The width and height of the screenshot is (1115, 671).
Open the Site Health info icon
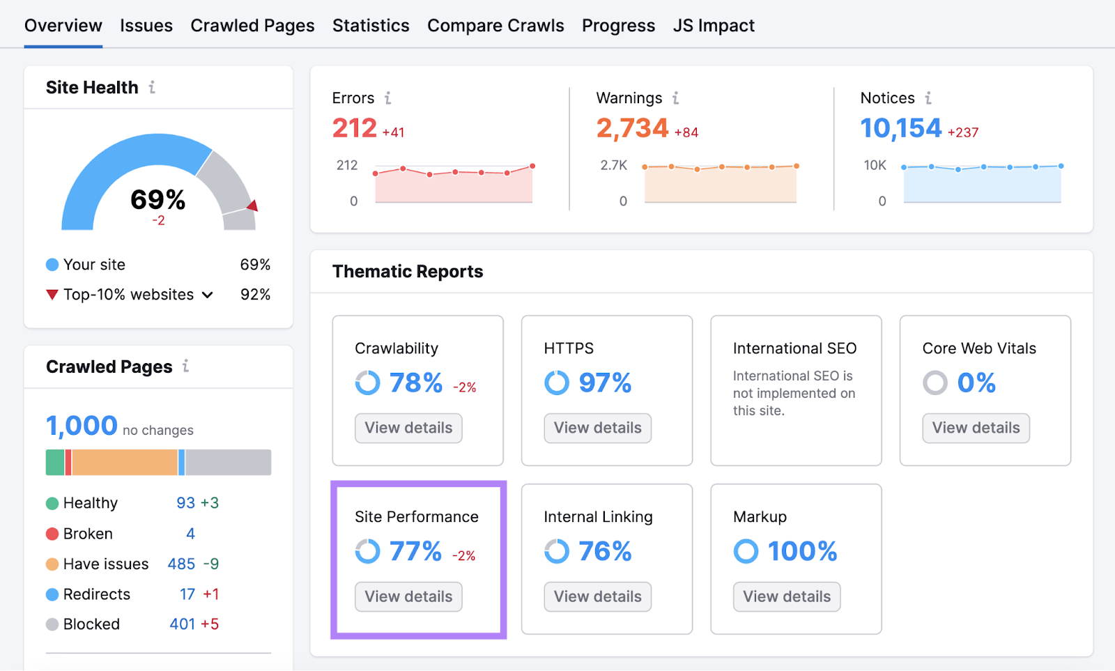click(152, 87)
